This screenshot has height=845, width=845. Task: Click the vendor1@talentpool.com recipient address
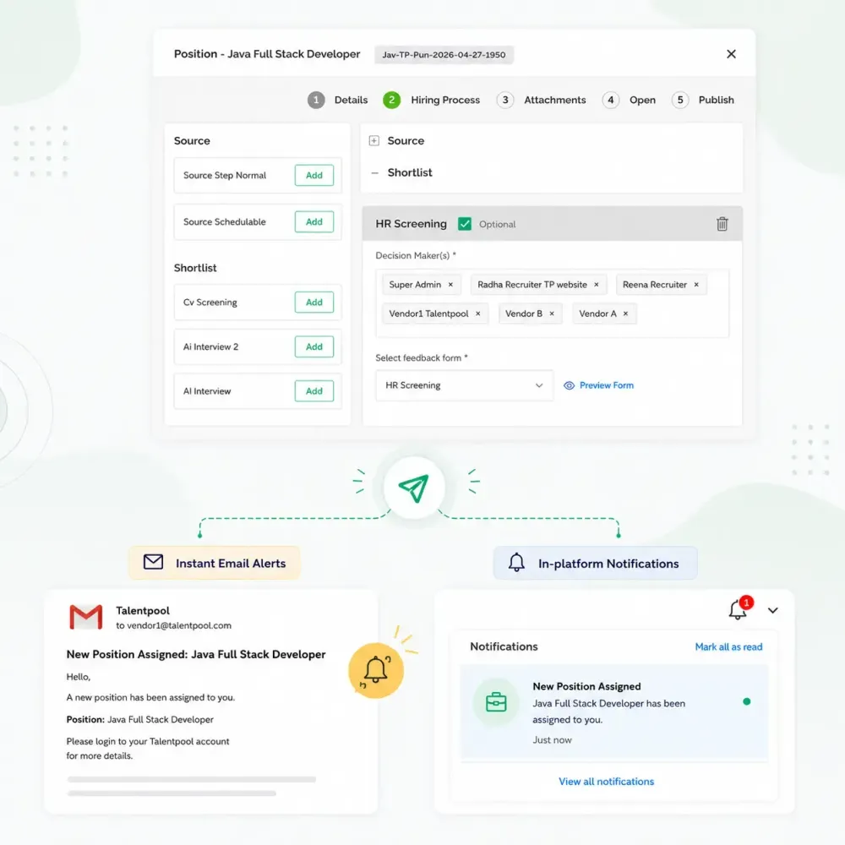179,625
